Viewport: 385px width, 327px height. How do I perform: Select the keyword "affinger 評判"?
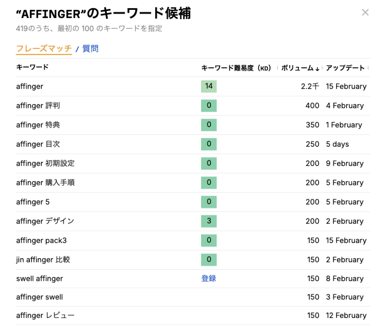pos(38,106)
